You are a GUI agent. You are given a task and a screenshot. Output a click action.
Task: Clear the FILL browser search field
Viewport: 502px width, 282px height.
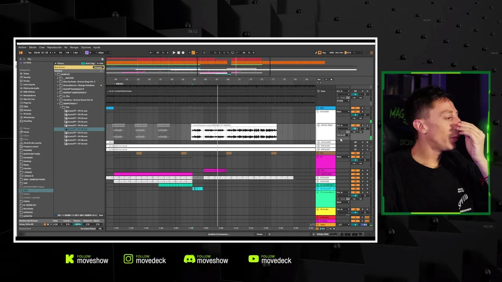point(102,59)
